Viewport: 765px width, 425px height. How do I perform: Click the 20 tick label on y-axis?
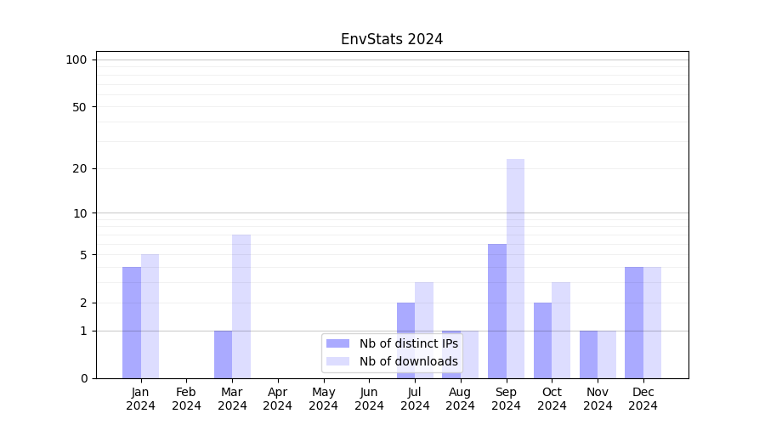pos(80,168)
